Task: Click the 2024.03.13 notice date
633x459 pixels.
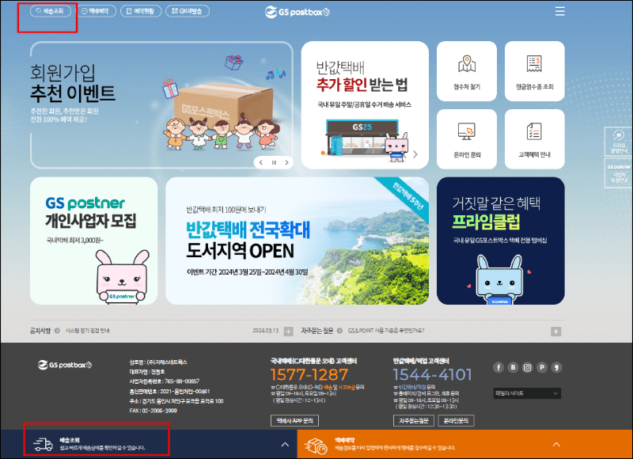Action: (x=266, y=331)
